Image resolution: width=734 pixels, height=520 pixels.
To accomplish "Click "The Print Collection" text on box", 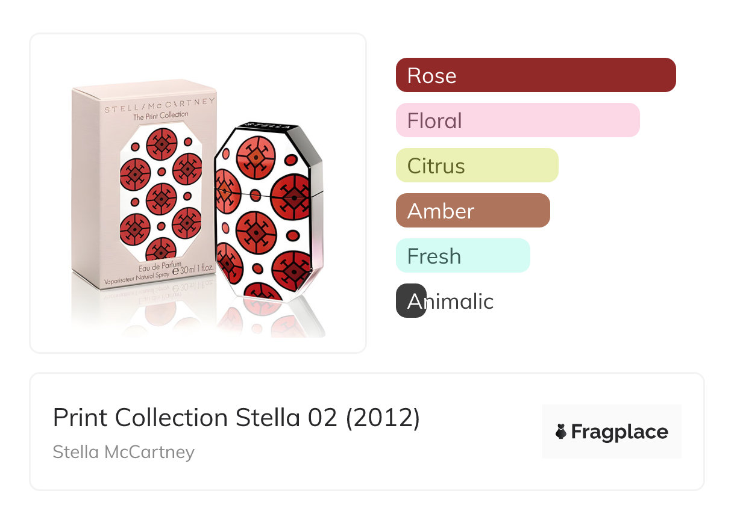I will pyautogui.click(x=160, y=115).
